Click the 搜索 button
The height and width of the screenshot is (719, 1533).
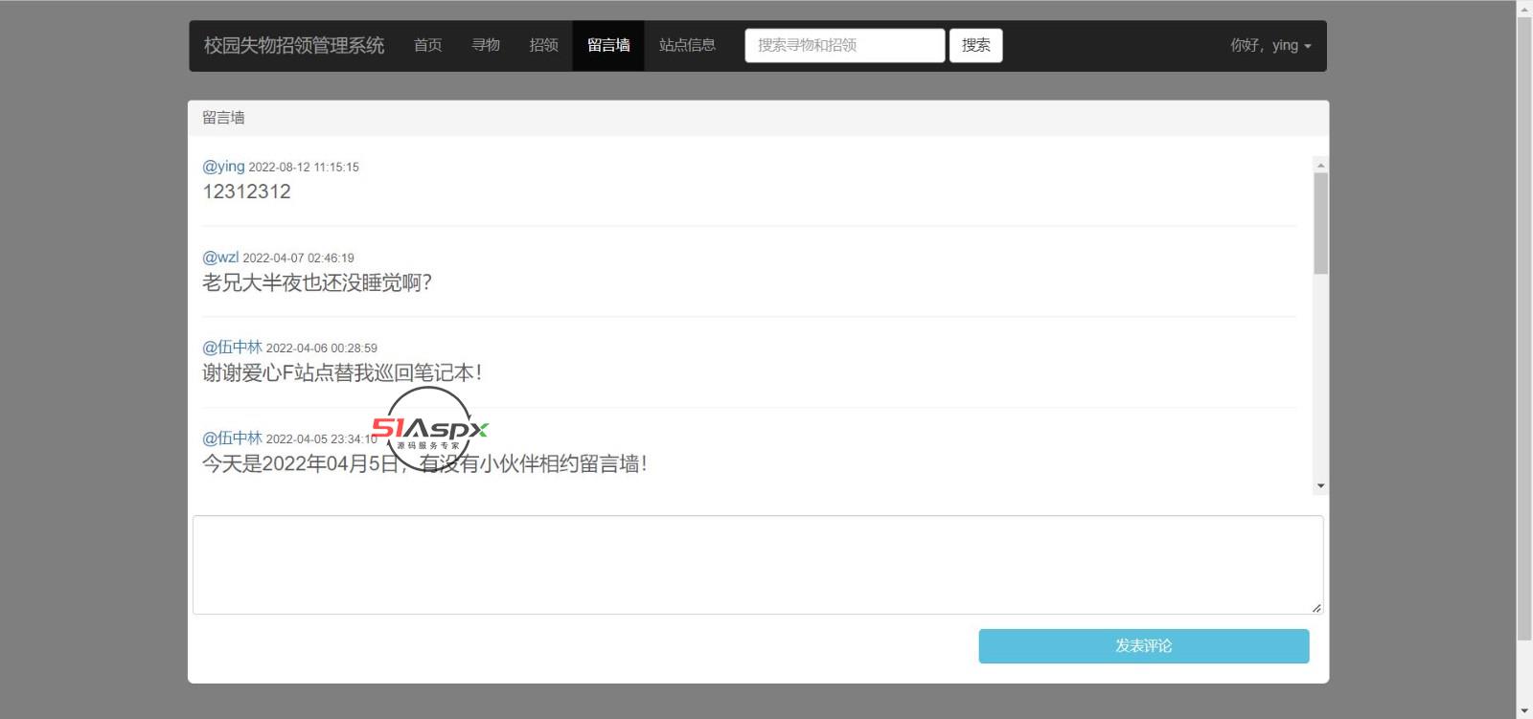click(975, 45)
